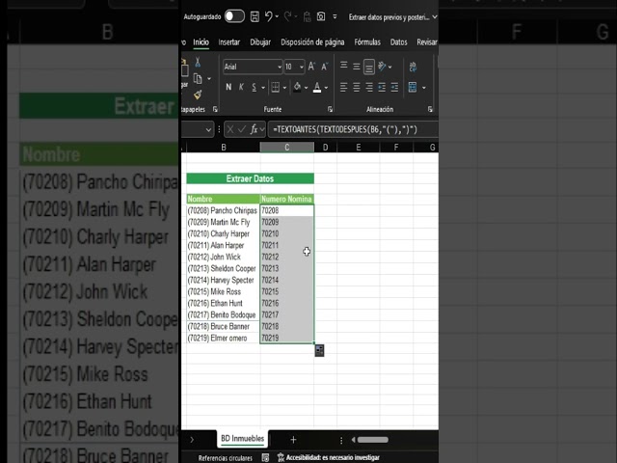
Task: Toggle the Autoguardado switch
Action: (x=234, y=16)
